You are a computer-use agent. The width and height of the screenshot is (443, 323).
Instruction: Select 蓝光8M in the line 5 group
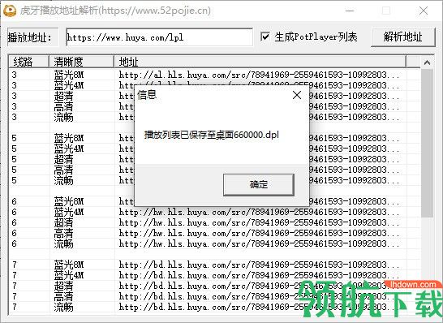[69, 138]
